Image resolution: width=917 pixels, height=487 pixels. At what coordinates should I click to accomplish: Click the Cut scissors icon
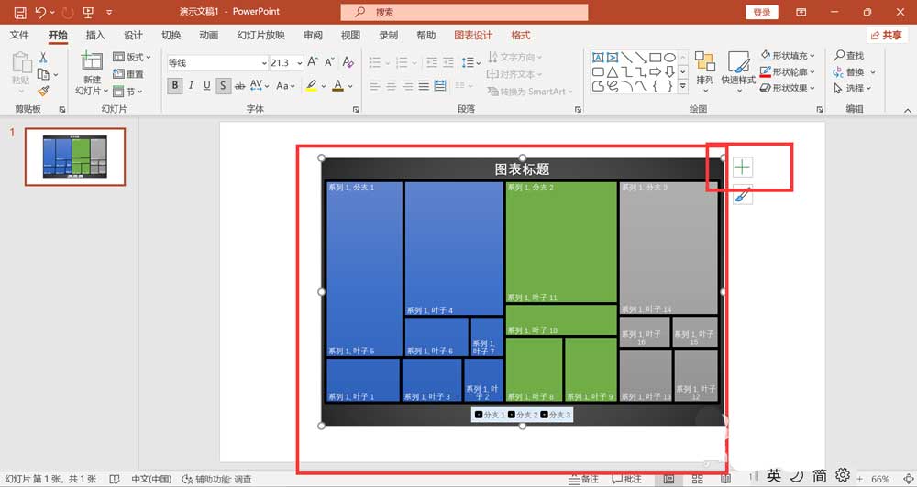[43, 58]
